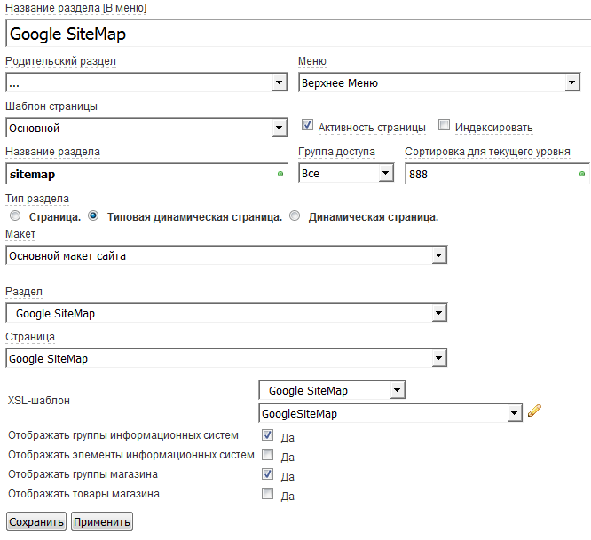Open the 'Родительский раздел' dropdown
591x540 pixels.
coord(146,83)
